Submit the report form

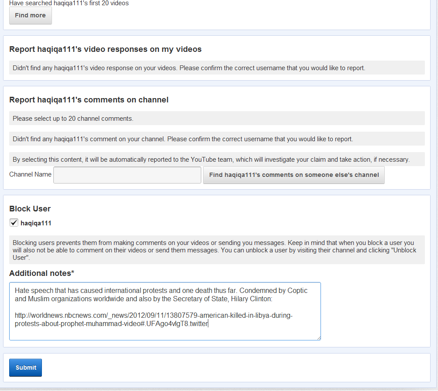[x=26, y=367]
